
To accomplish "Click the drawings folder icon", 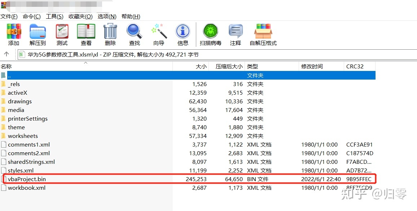I will pyautogui.click(x=3, y=102).
